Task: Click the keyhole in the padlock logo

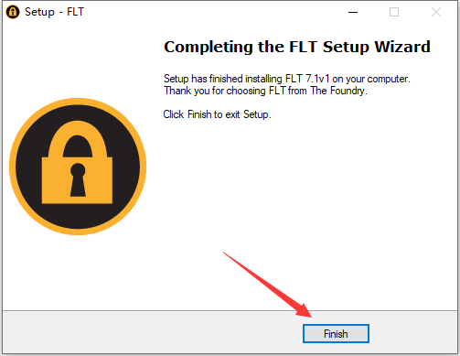Action: click(78, 180)
